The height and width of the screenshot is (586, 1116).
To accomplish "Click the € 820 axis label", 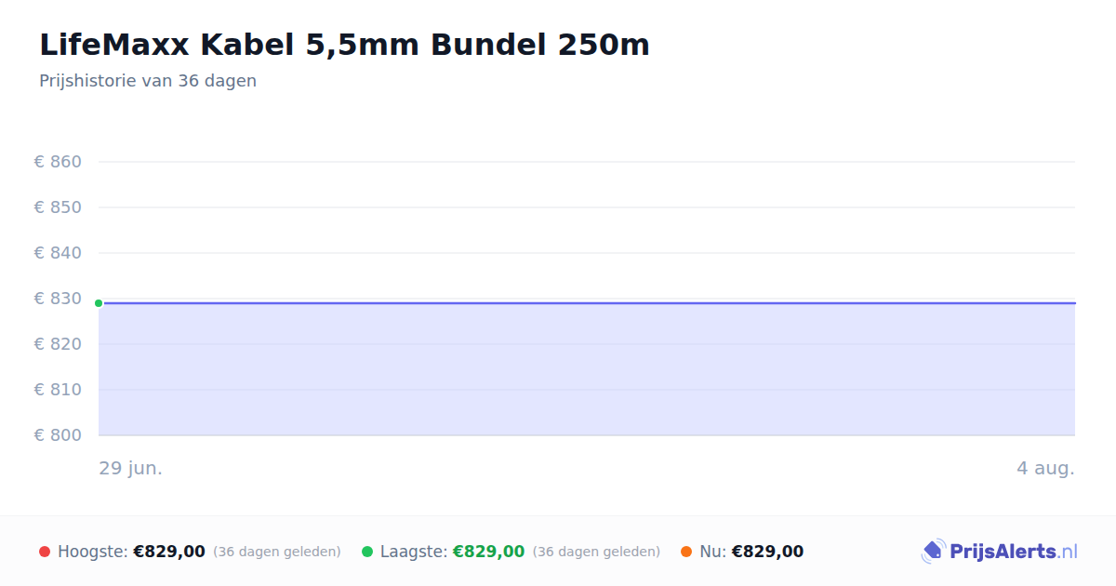I will pos(58,344).
